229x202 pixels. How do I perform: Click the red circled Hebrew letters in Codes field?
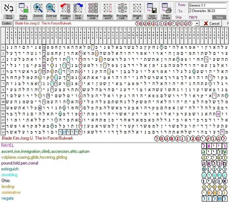point(164,24)
